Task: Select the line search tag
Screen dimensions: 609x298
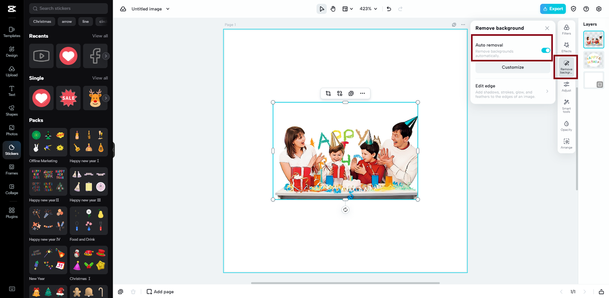Action: tap(85, 21)
